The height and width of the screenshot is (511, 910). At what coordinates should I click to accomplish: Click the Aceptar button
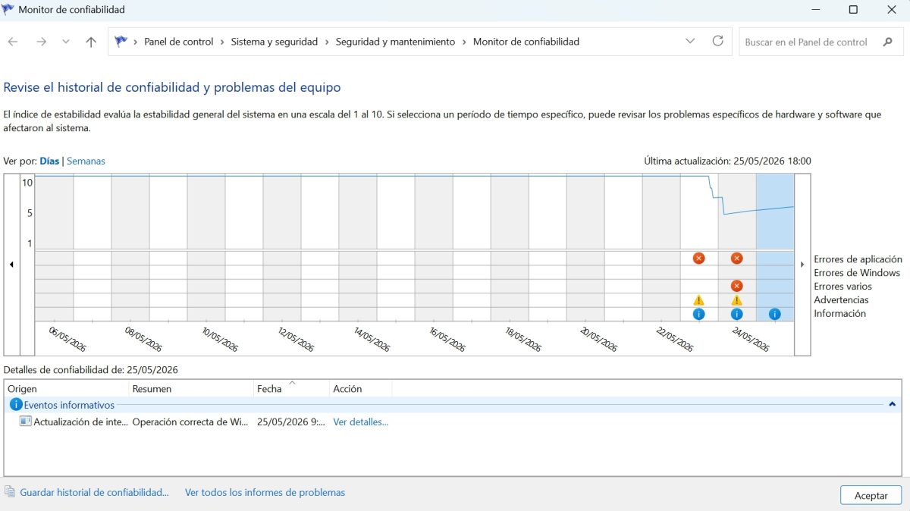[x=871, y=495]
